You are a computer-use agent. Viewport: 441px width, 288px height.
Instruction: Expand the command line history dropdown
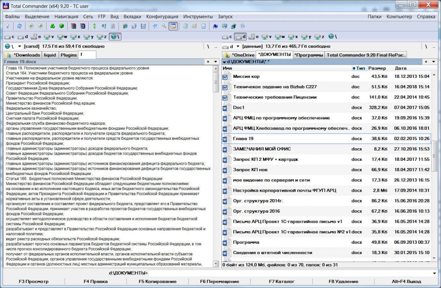coord(434,273)
